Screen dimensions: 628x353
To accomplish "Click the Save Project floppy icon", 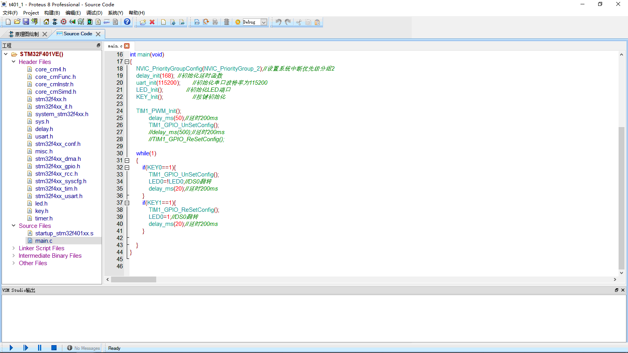I will click(26, 22).
